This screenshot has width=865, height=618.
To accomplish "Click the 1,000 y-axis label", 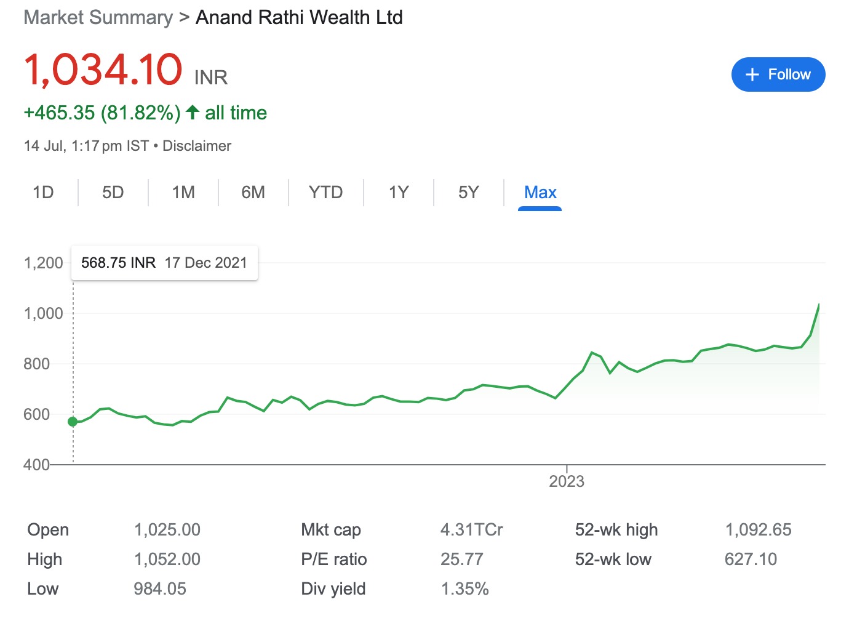I will (x=44, y=314).
